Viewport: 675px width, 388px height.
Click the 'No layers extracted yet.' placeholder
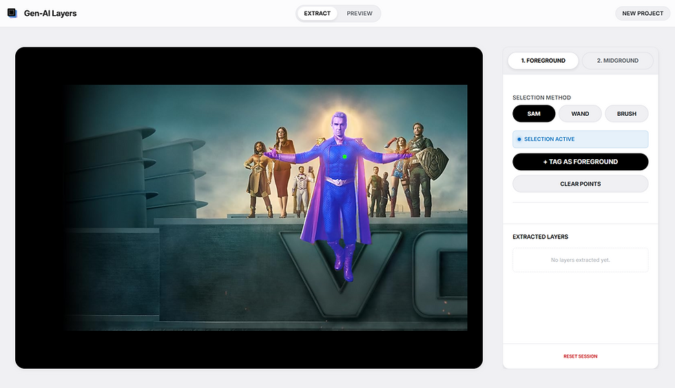pos(580,260)
